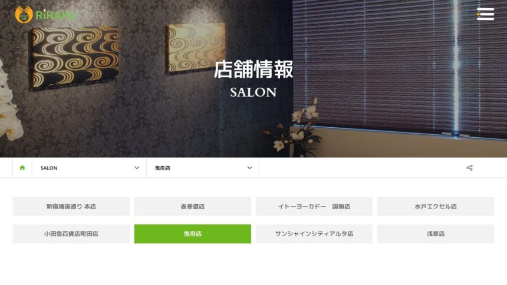
Task: Choose the 水戸エクセル店 store button
Action: (x=436, y=207)
